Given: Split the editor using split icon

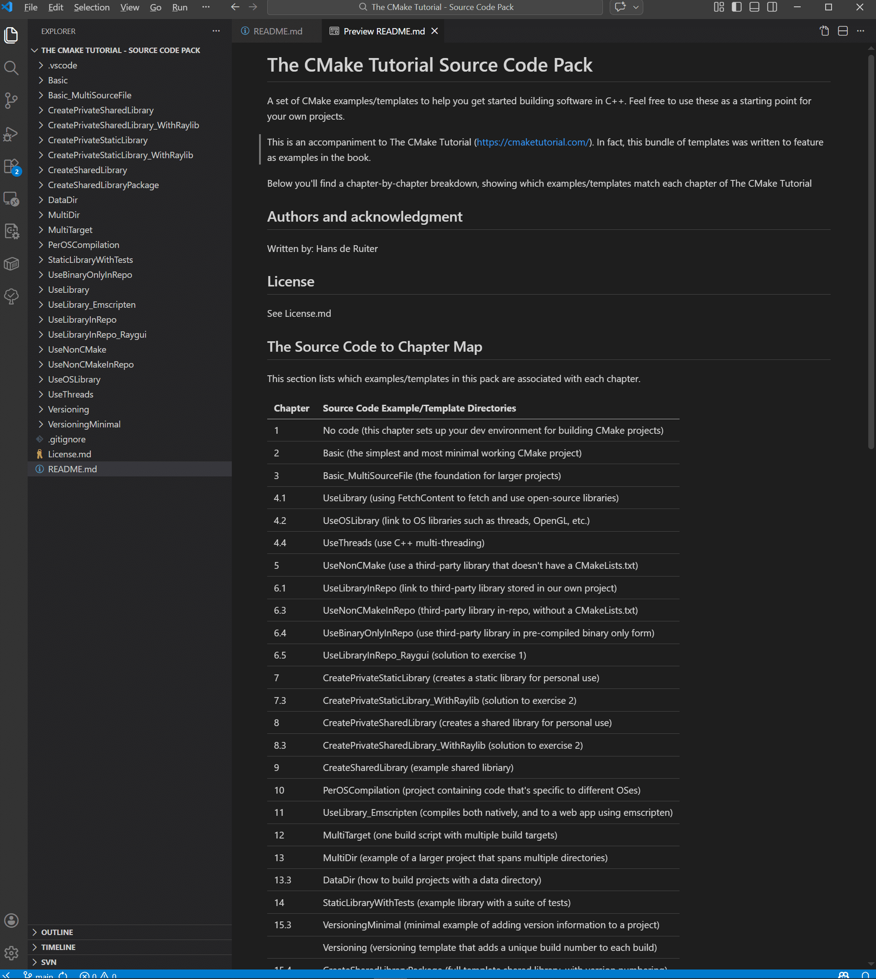Looking at the screenshot, I should click(842, 31).
